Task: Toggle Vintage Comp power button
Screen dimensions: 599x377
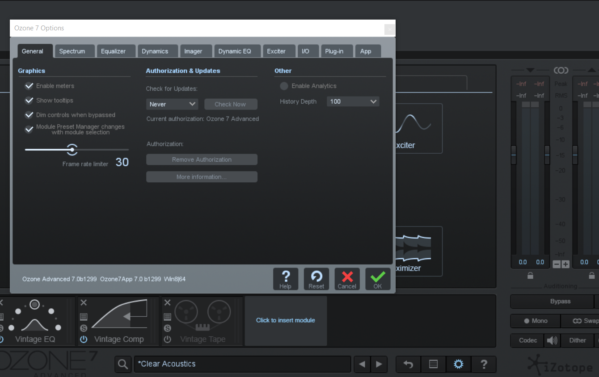Action: point(84,339)
